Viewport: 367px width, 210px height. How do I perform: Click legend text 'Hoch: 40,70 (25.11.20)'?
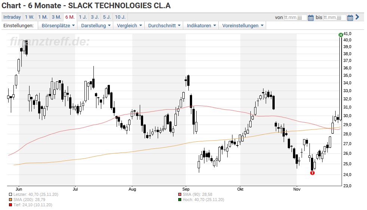click(x=203, y=200)
